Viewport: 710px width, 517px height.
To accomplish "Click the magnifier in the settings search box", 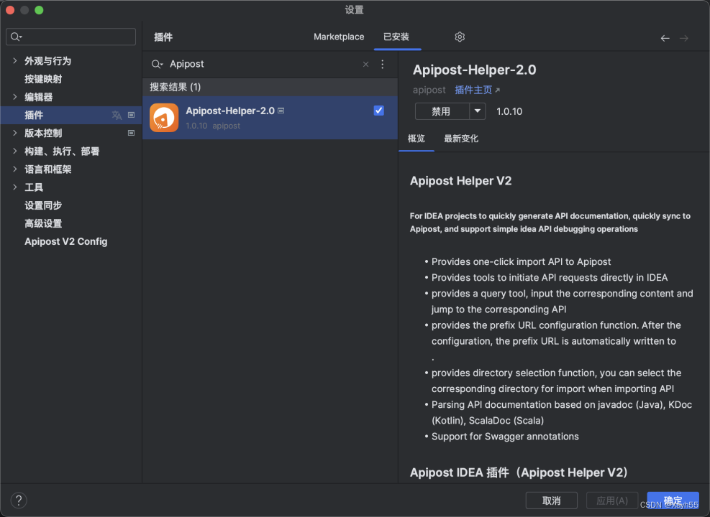I will tap(14, 36).
